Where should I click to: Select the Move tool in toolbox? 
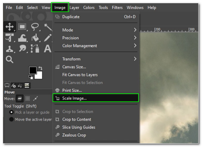click(10, 27)
